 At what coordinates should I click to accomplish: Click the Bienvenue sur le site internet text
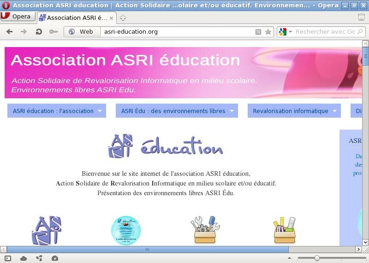coord(166,173)
